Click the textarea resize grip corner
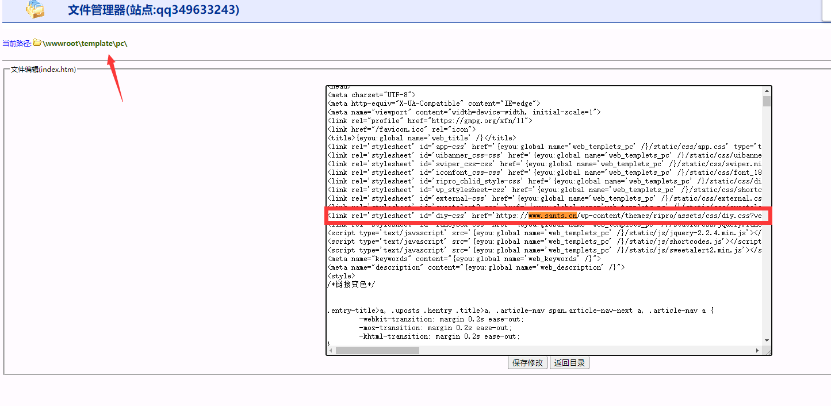Image resolution: width=831 pixels, height=406 pixels. pos(767,350)
